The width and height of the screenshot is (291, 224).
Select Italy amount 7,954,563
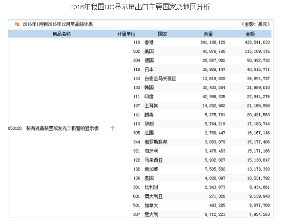tap(259, 215)
